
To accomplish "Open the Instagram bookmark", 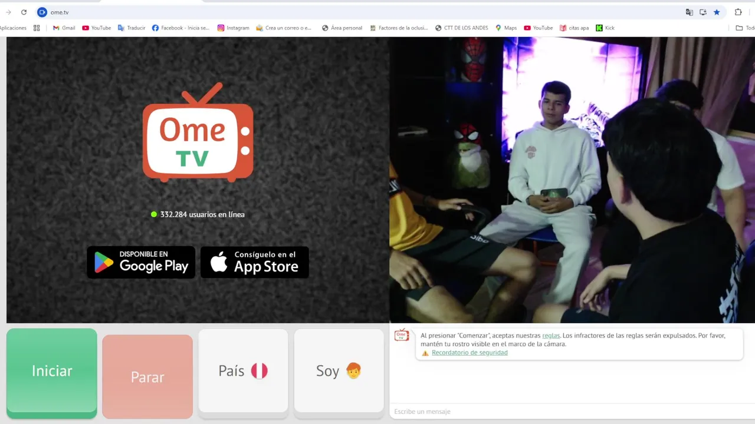I will click(233, 28).
